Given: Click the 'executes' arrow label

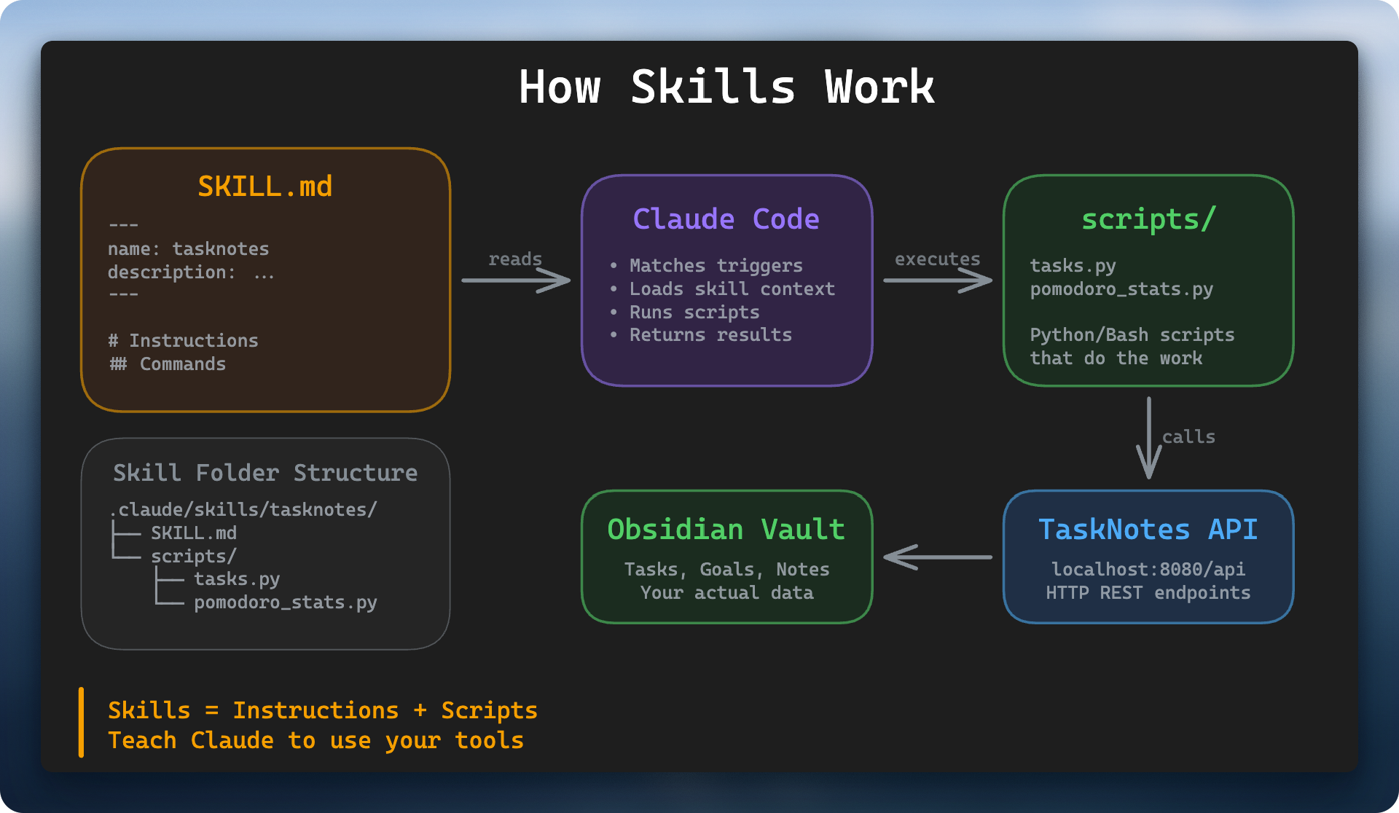Looking at the screenshot, I should click(x=937, y=259).
